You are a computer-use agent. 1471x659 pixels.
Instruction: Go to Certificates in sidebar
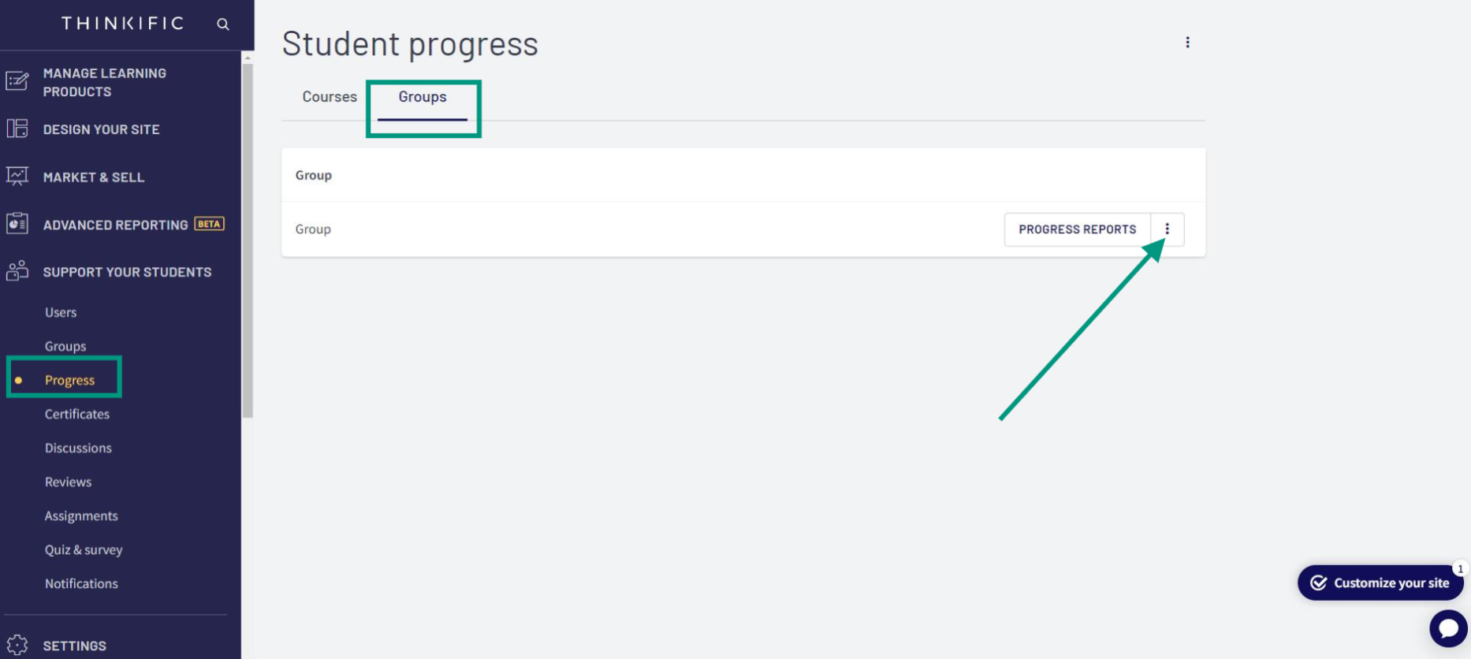(77, 414)
